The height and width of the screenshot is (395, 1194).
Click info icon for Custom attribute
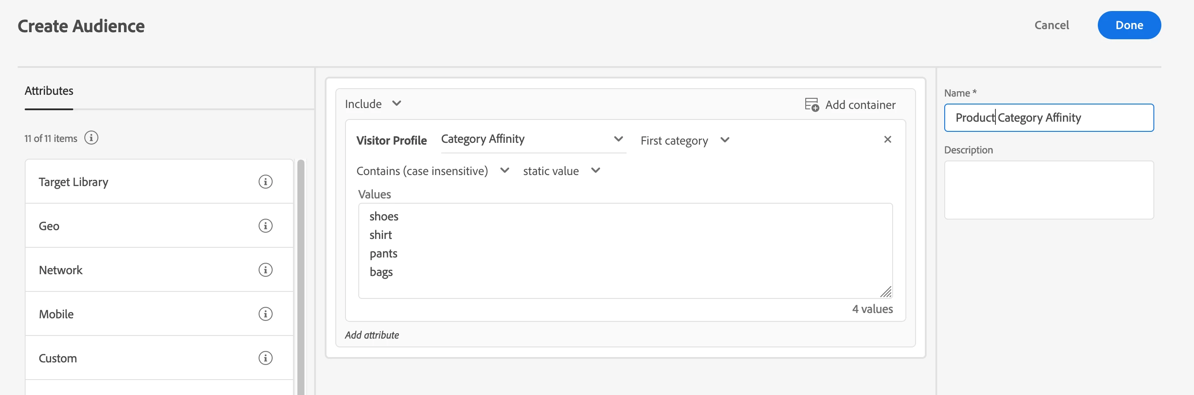tap(265, 358)
